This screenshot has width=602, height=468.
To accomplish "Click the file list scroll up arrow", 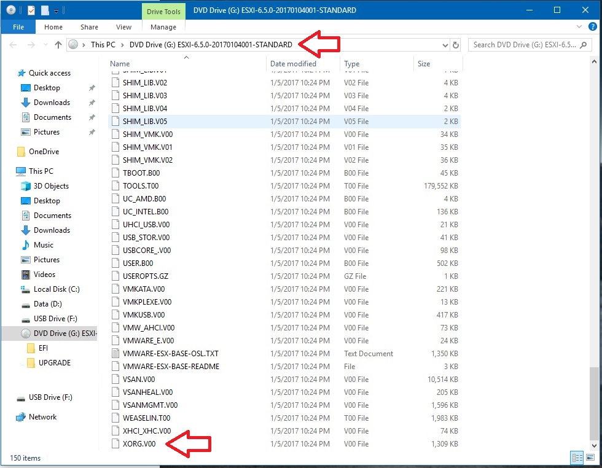I will (594, 61).
